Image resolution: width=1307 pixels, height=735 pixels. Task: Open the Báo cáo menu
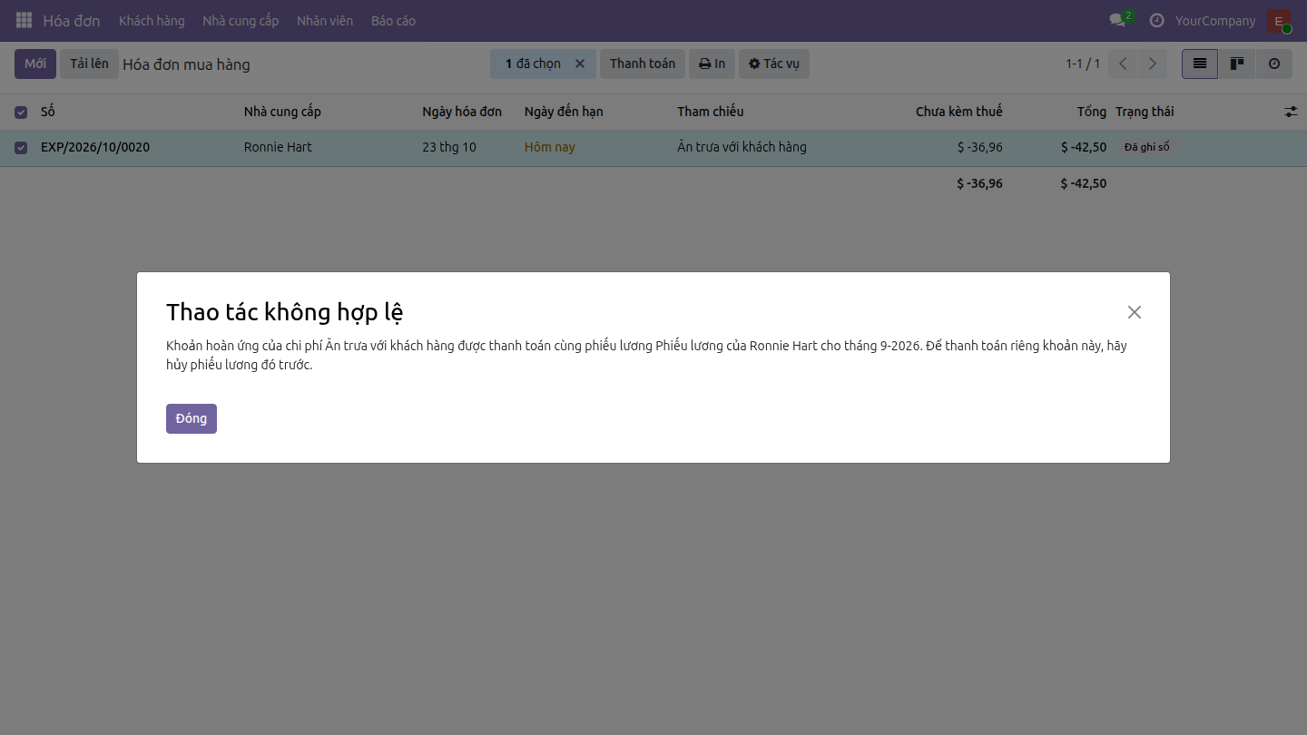pyautogui.click(x=393, y=20)
